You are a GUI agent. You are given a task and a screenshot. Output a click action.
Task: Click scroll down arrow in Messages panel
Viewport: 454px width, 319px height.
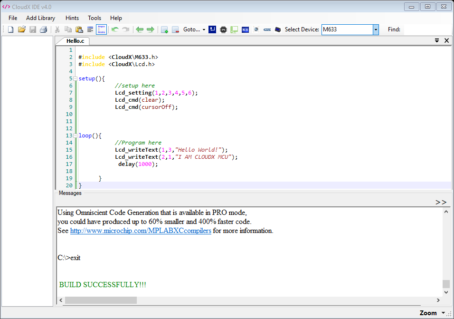(446, 292)
